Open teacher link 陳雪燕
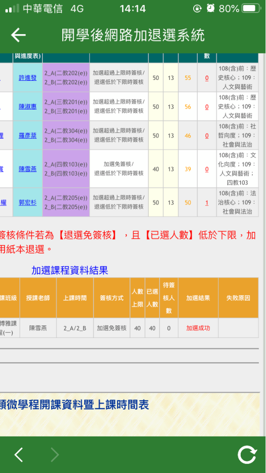Screen dimensions: 266x473 tap(28, 169)
